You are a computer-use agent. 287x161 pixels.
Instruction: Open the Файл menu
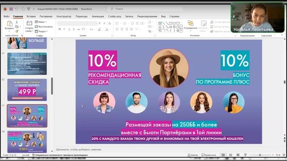coord(6,17)
